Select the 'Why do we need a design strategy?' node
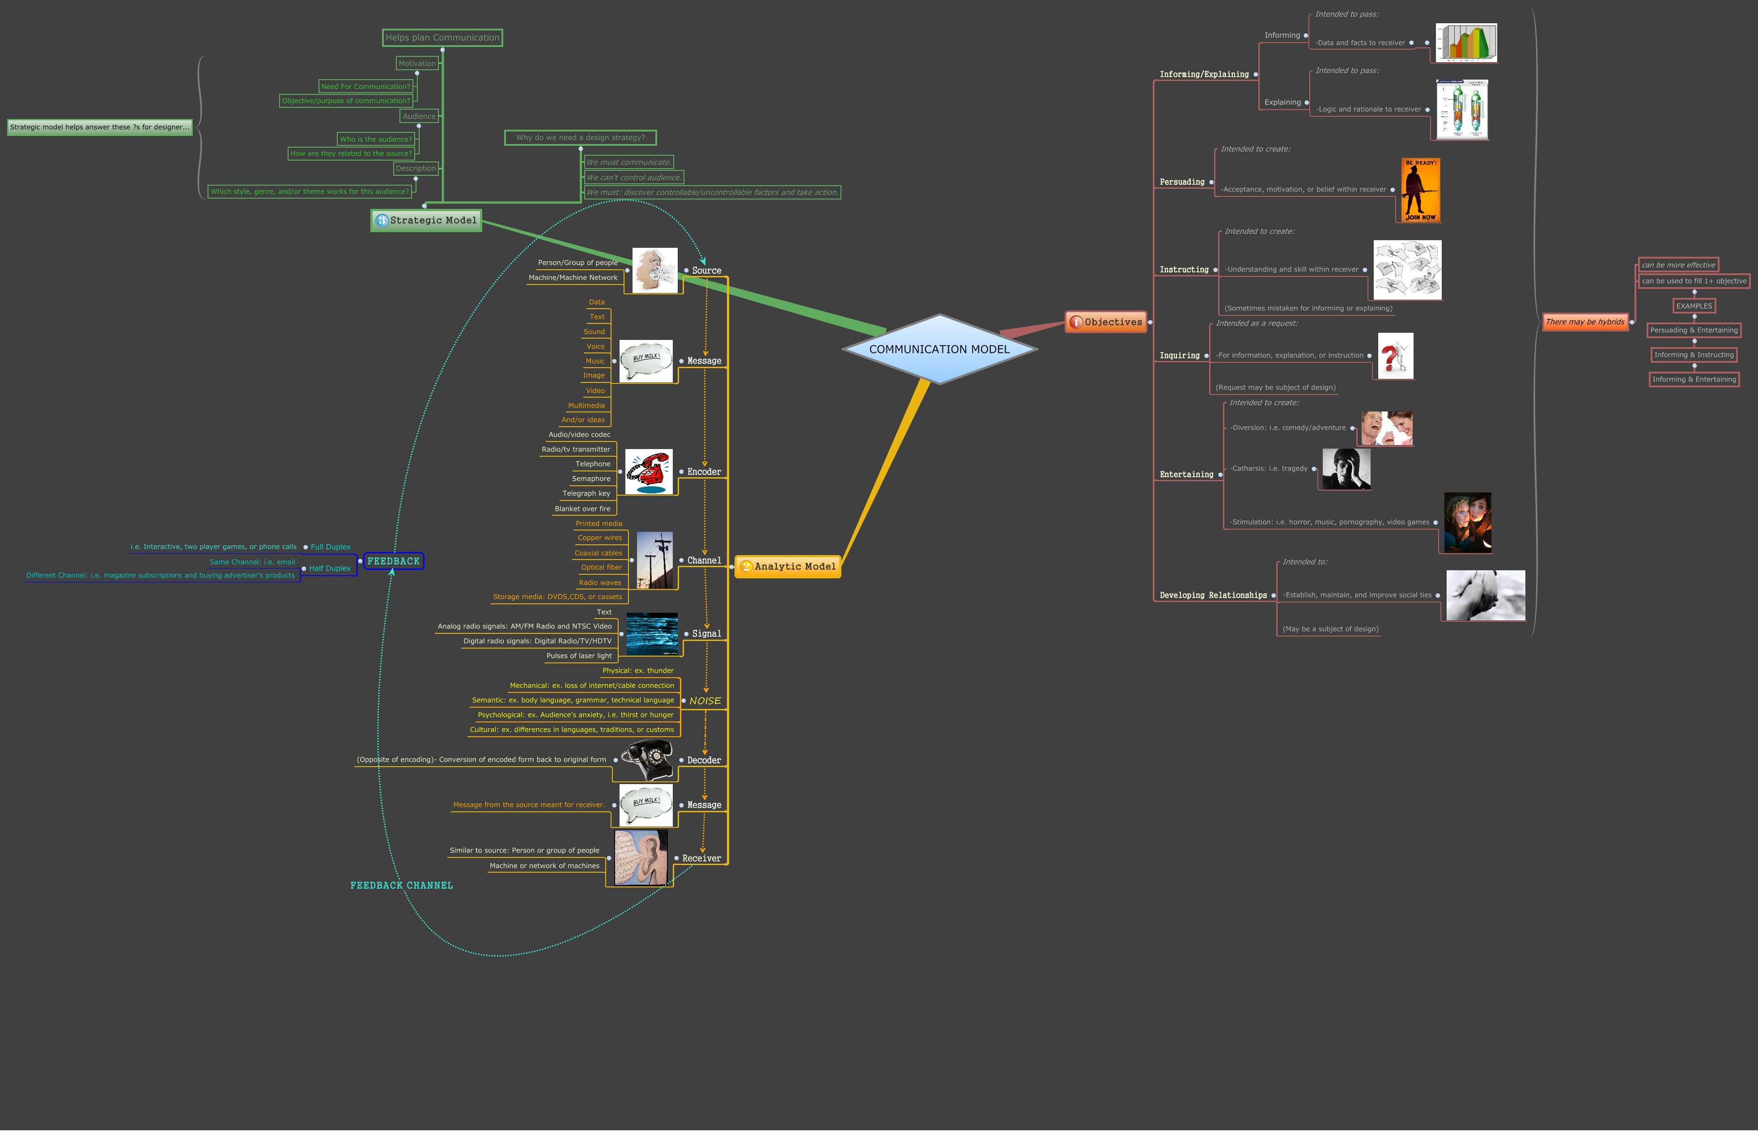Viewport: 1758px width, 1137px height. (580, 136)
